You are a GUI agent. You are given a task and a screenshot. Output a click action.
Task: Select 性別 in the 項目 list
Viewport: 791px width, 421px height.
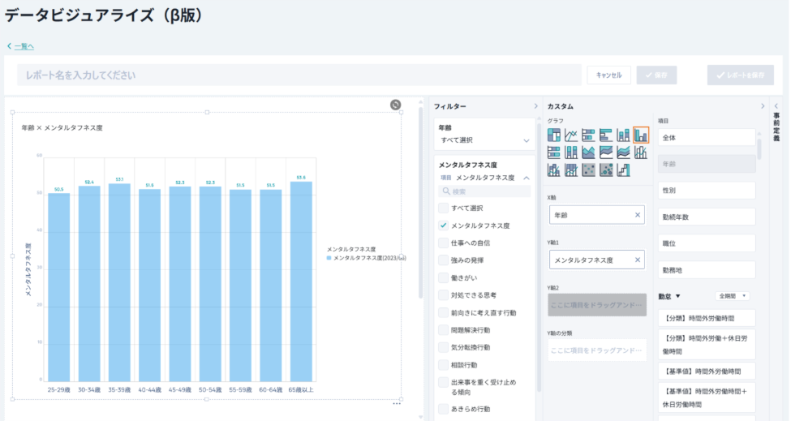pyautogui.click(x=707, y=190)
